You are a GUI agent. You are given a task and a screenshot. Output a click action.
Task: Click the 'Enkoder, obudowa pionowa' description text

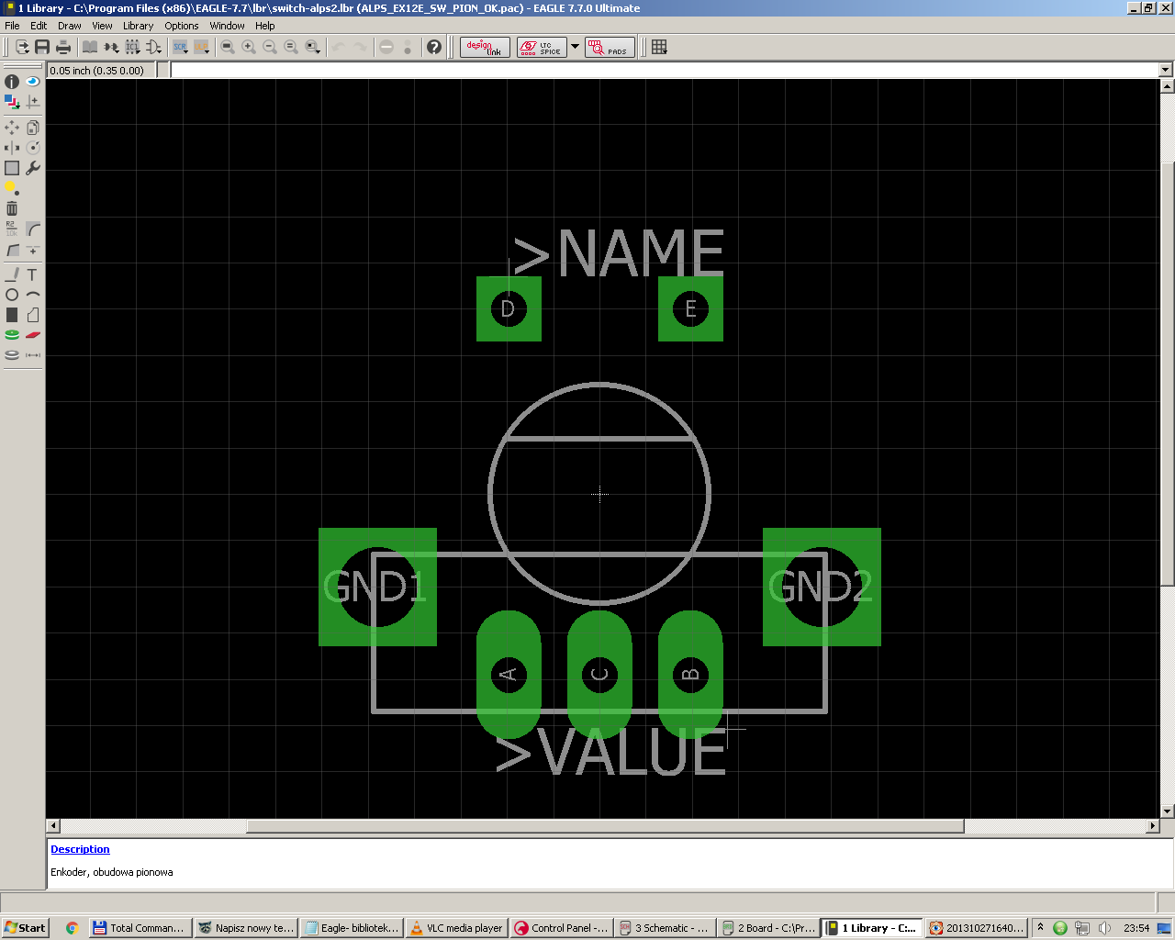[112, 872]
